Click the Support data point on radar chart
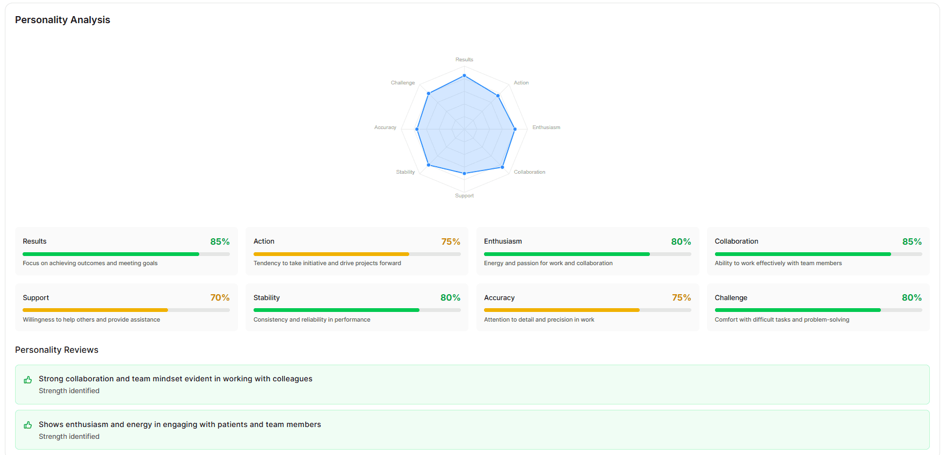946x455 pixels. (x=464, y=173)
